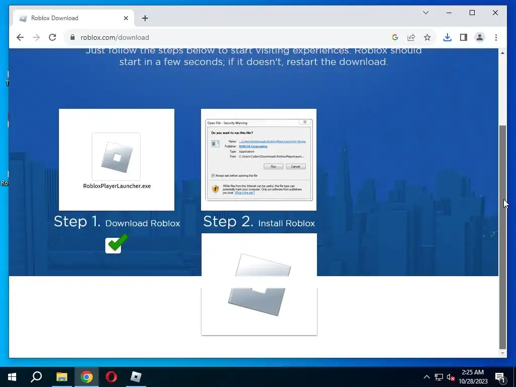Open a new browser tab
This screenshot has width=516, height=387.
pos(145,18)
